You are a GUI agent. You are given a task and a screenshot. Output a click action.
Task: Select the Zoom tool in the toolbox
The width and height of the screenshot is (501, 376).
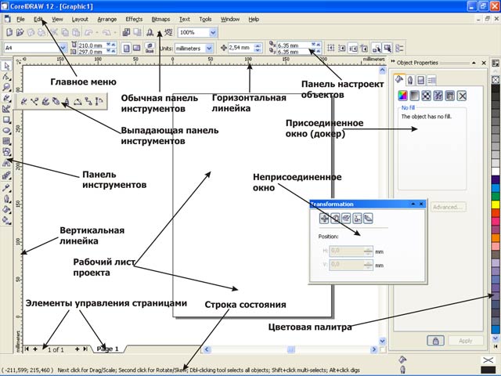(6, 87)
